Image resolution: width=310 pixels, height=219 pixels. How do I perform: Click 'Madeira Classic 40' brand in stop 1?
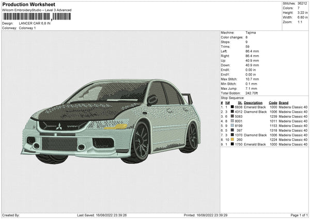293,107
